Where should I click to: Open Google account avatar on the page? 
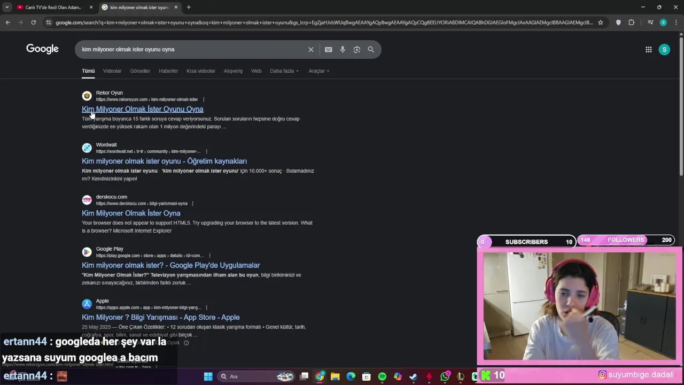click(x=664, y=49)
